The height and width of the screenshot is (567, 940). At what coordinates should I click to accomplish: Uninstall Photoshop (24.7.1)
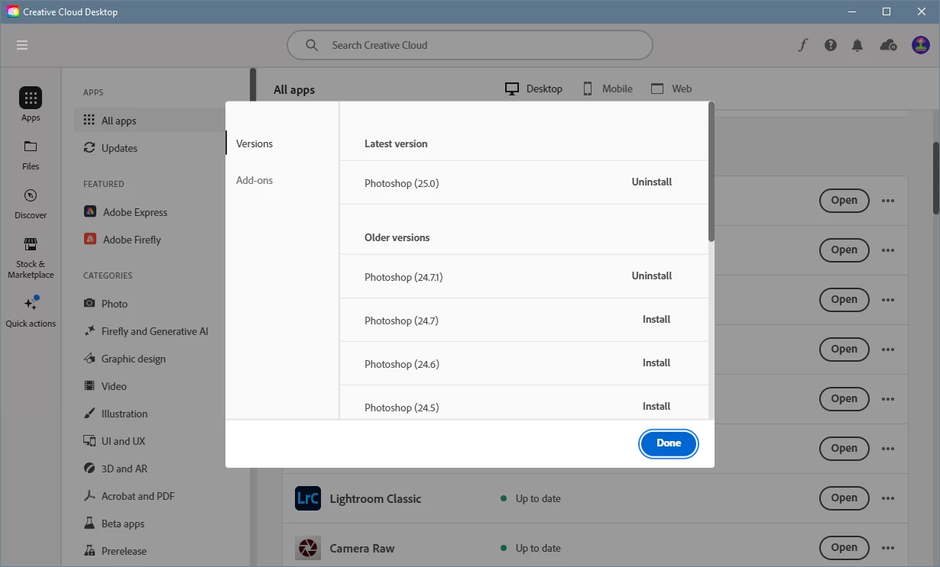(x=652, y=276)
